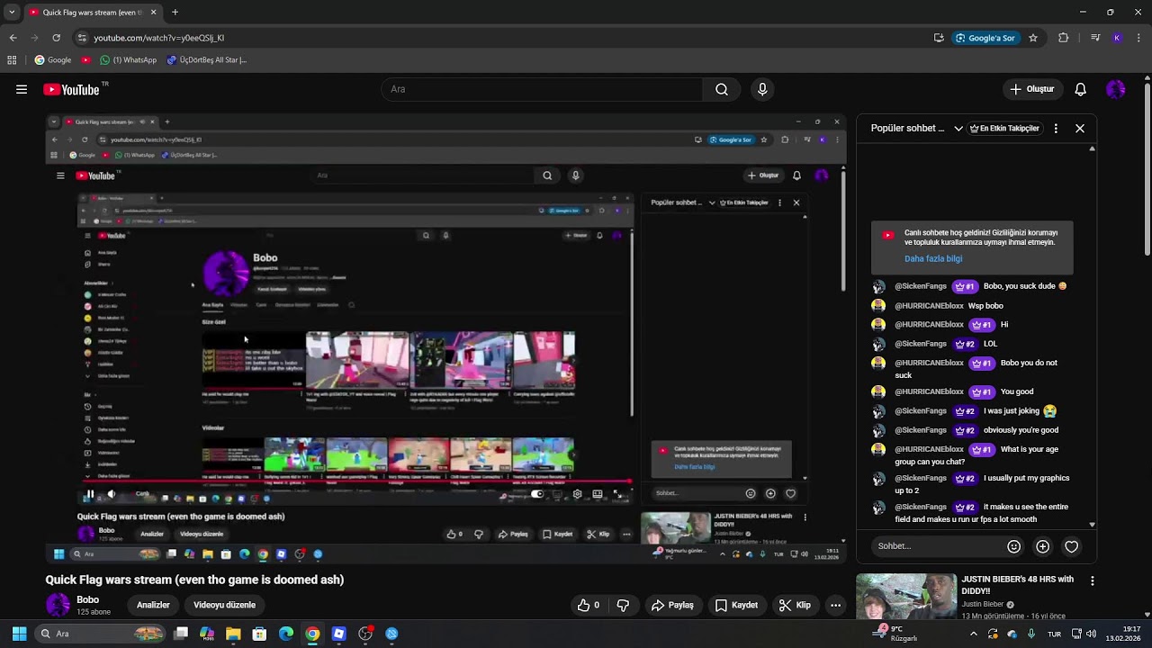Open Roblox from the taskbar

338,634
